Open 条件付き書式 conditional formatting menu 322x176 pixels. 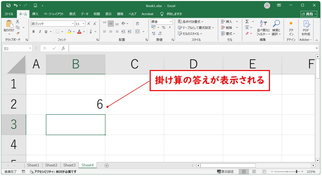tap(191, 22)
